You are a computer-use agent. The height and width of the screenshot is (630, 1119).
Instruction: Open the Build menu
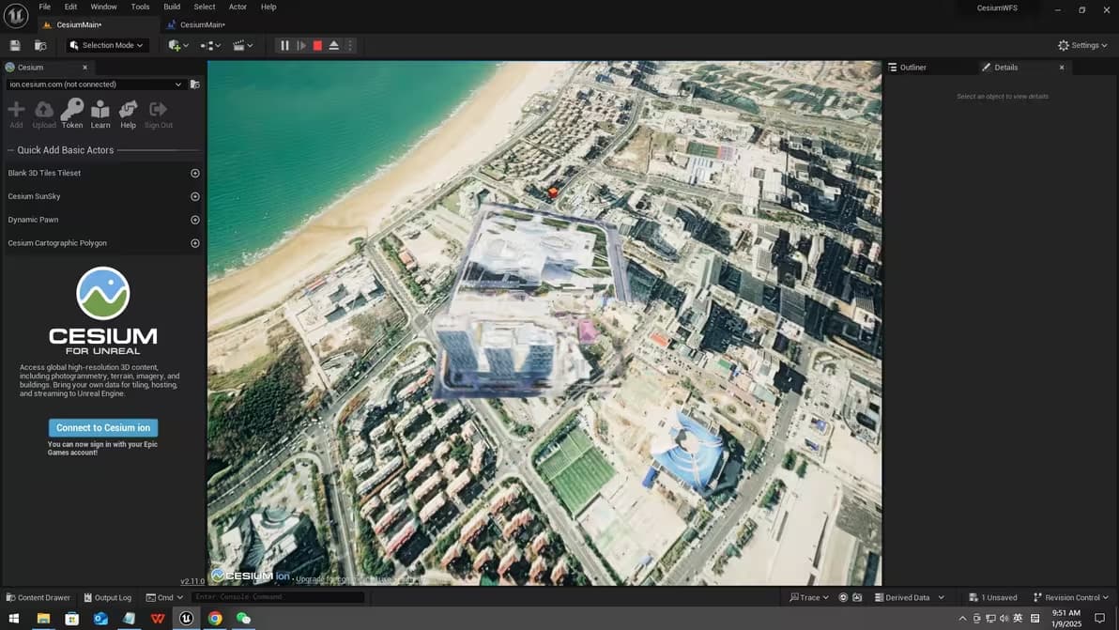pyautogui.click(x=172, y=7)
